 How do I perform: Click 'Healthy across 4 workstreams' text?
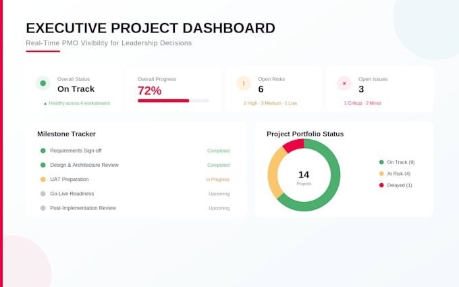(x=79, y=103)
